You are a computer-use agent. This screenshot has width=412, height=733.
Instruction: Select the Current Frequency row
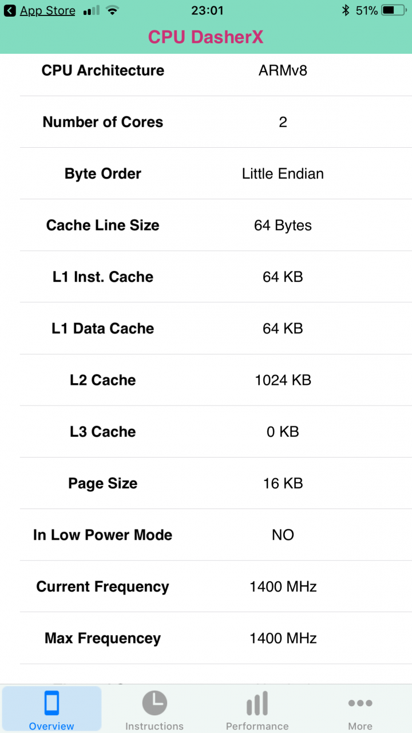tap(216, 586)
